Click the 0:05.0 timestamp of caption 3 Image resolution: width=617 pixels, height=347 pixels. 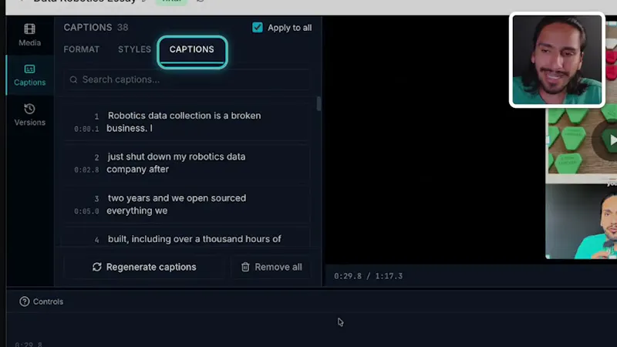pyautogui.click(x=86, y=211)
